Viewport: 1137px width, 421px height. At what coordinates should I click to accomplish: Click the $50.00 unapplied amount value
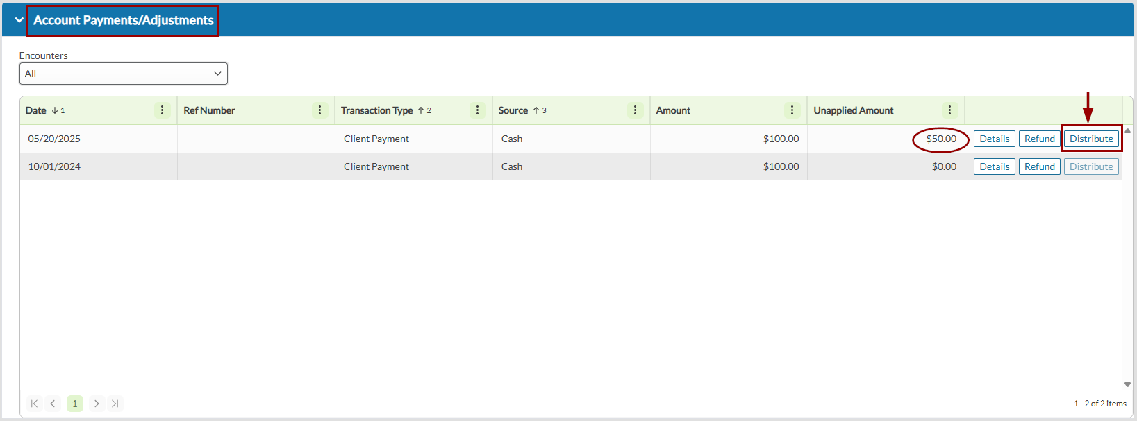(941, 139)
